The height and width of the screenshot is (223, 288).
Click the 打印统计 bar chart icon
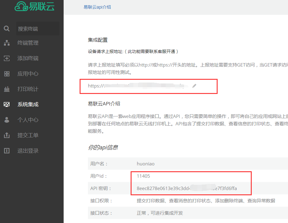(x=7, y=89)
